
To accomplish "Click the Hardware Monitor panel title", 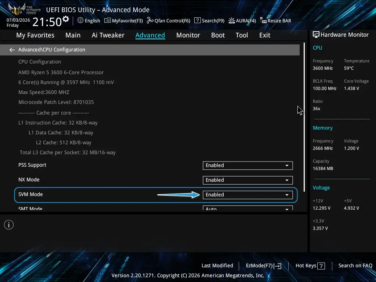I will [344, 35].
